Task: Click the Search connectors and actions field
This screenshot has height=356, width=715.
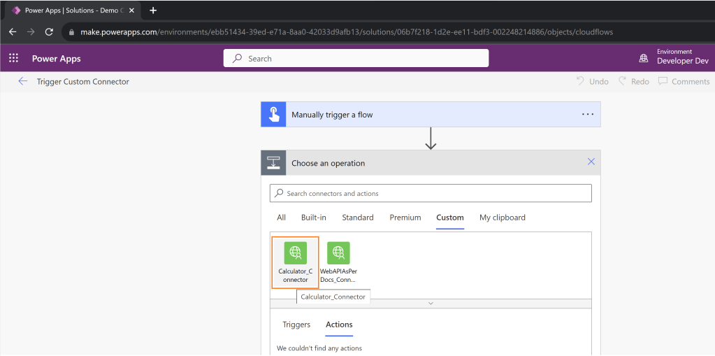Action: tap(431, 193)
